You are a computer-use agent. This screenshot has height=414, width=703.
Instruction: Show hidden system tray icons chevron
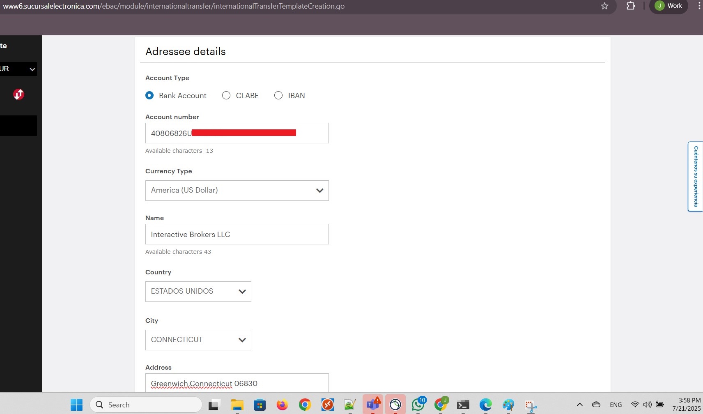click(x=580, y=405)
